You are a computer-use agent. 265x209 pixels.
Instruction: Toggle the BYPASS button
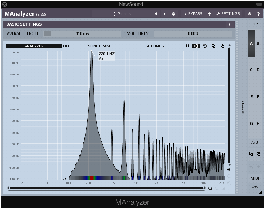pos(193,14)
